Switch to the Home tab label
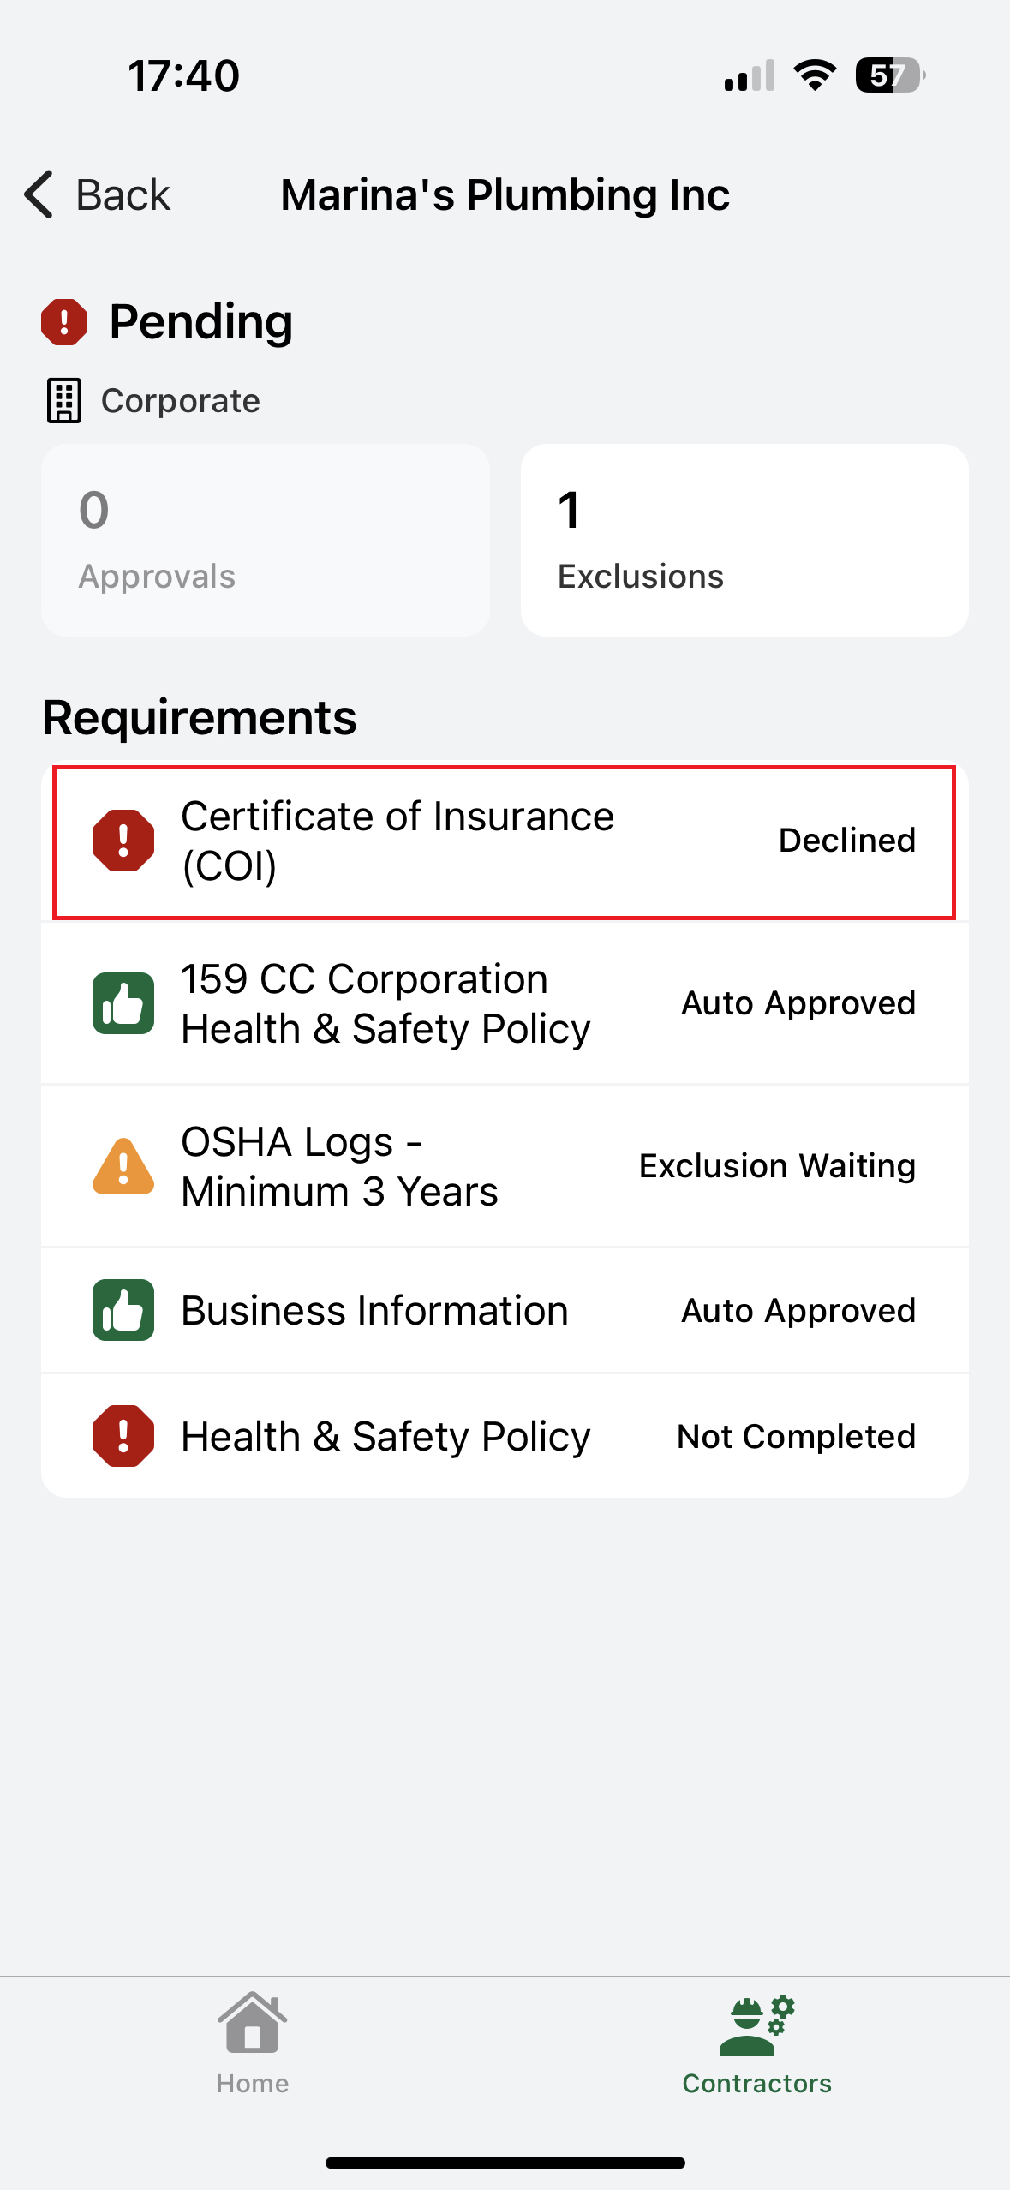The width and height of the screenshot is (1010, 2190). point(252,2083)
